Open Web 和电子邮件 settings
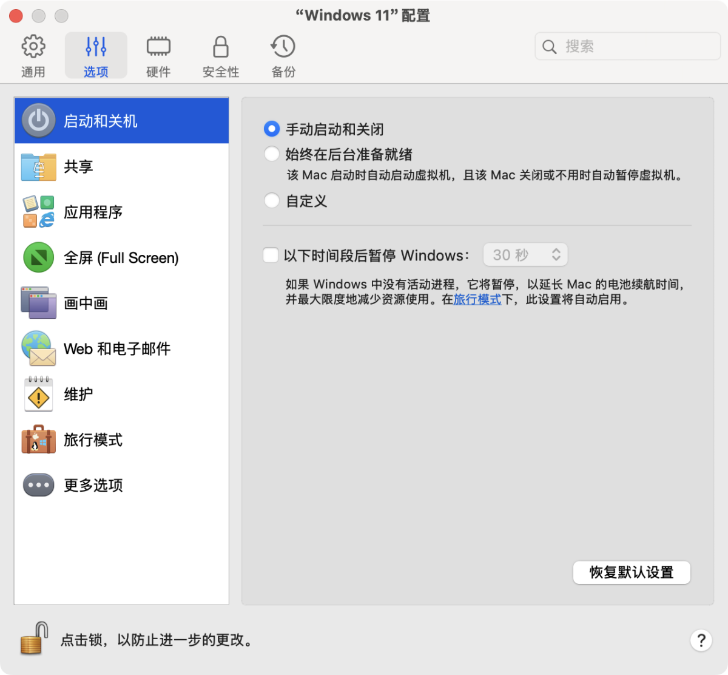 point(116,349)
